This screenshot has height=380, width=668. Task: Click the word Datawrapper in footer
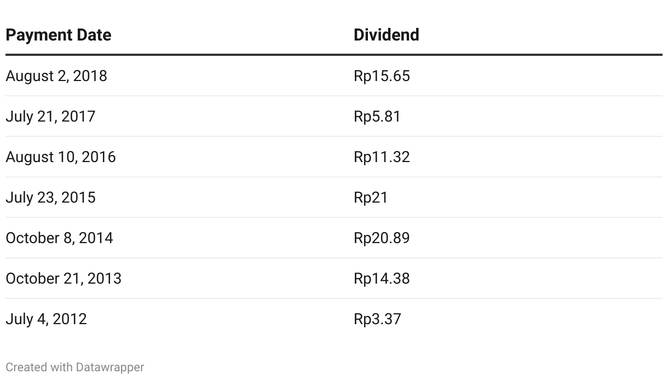point(110,367)
